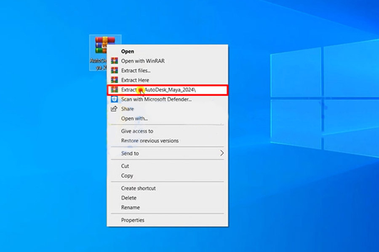This screenshot has height=252, width=379.
Task: Choose Share from the context menu
Action: pyautogui.click(x=168, y=109)
